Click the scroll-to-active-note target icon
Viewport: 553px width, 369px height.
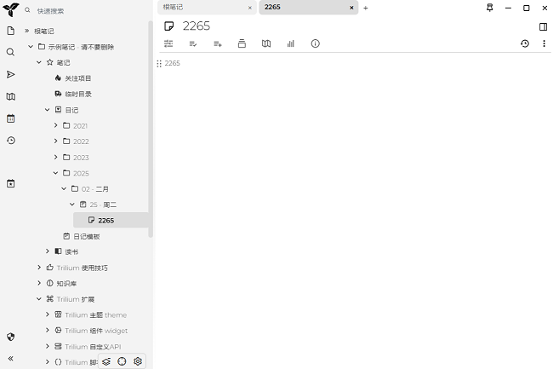point(122,361)
